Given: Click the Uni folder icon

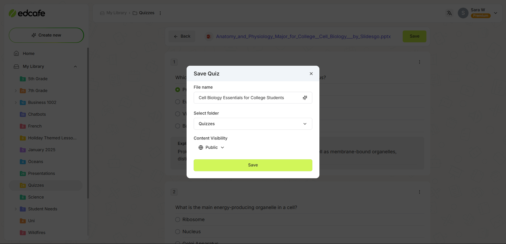Looking at the screenshot, I should click(23, 221).
